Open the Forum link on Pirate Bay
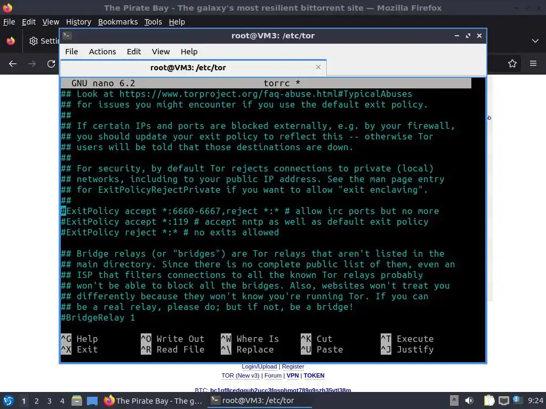546x409 pixels. 273,375
